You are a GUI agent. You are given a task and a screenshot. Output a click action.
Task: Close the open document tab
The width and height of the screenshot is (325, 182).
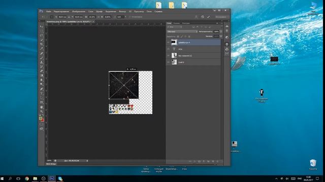[93, 21]
